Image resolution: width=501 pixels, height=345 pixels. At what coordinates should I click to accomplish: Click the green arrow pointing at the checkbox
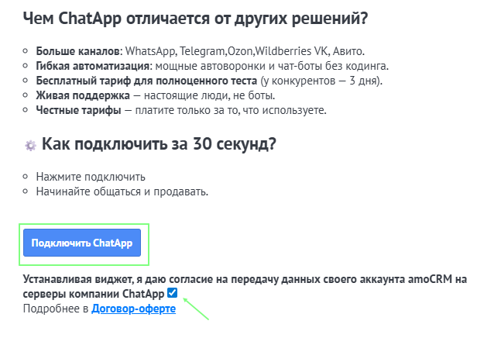[197, 308]
